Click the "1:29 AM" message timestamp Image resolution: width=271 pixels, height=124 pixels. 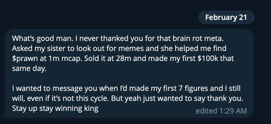233,111
